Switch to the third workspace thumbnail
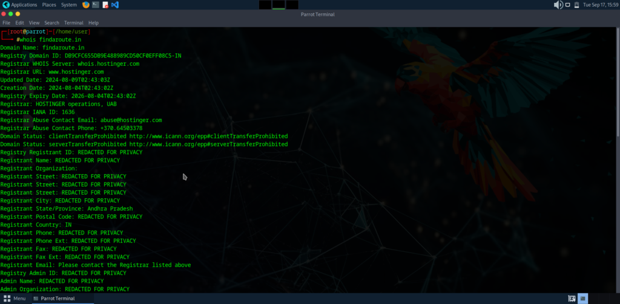The image size is (620, 304). click(292, 5)
